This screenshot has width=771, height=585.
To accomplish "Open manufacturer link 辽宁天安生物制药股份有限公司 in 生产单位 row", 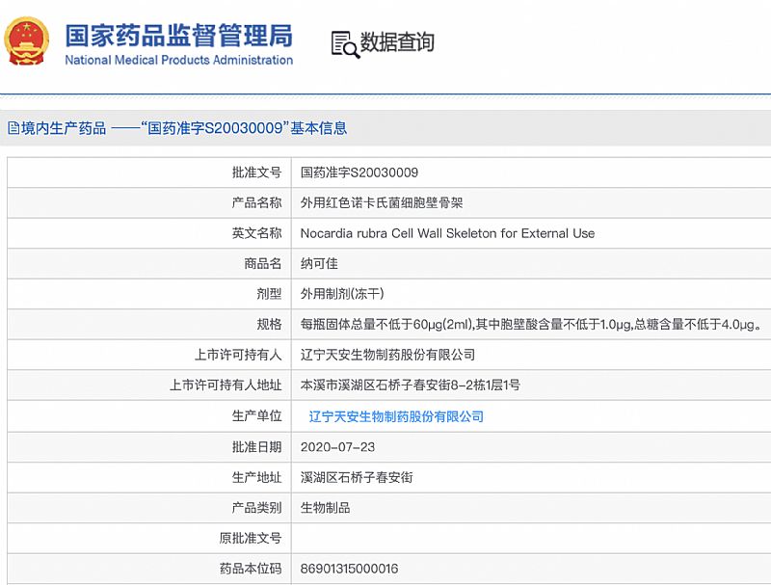I will (396, 416).
